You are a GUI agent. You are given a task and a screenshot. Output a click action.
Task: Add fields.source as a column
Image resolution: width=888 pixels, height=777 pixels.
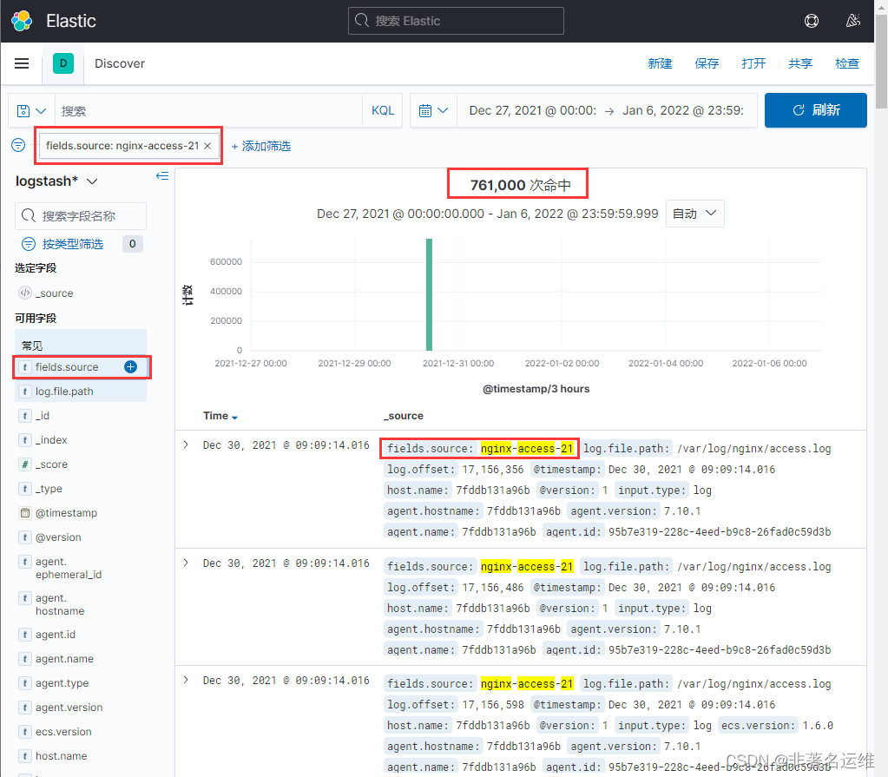pos(131,367)
